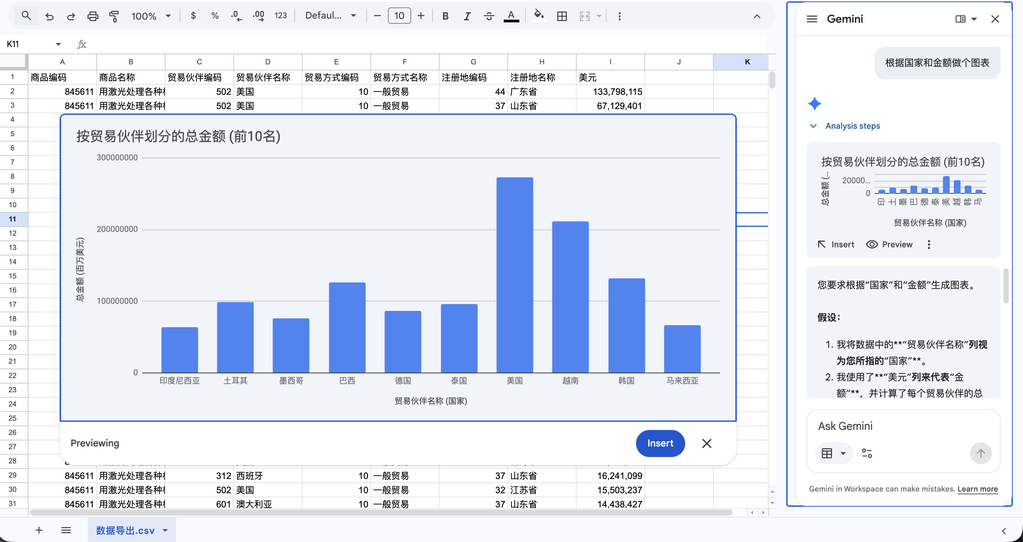Toggle bold formatting
The height and width of the screenshot is (542, 1023).
coord(445,16)
